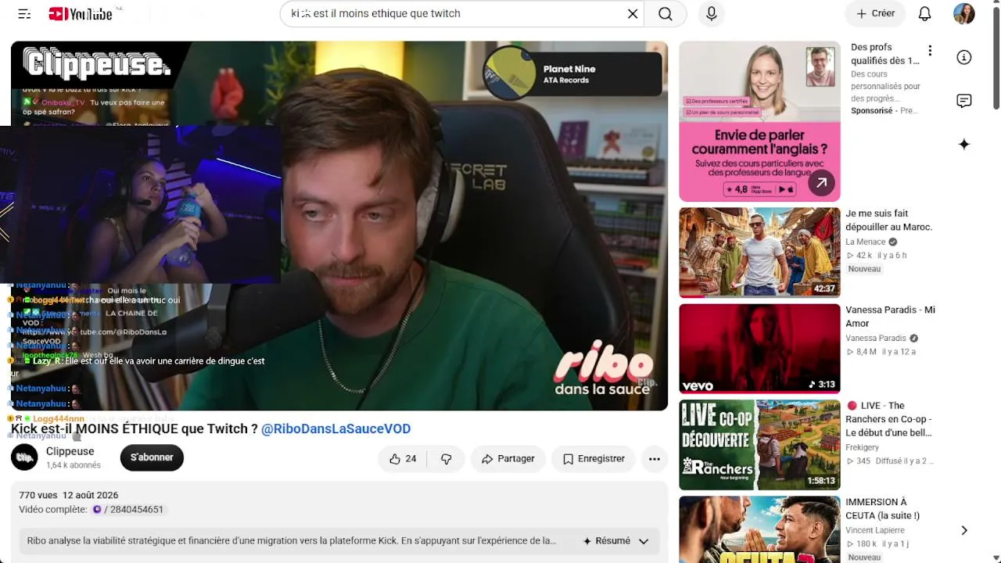Open the comments panel icon in side rail
Screen dimensions: 1001x563
point(964,101)
